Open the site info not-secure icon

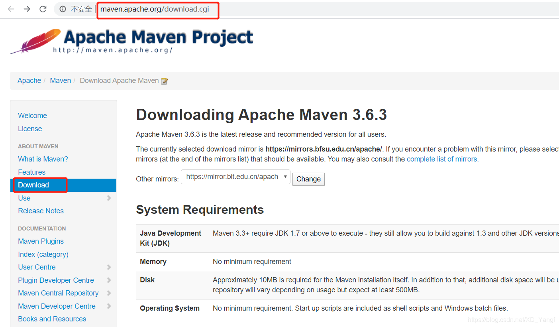pos(63,9)
